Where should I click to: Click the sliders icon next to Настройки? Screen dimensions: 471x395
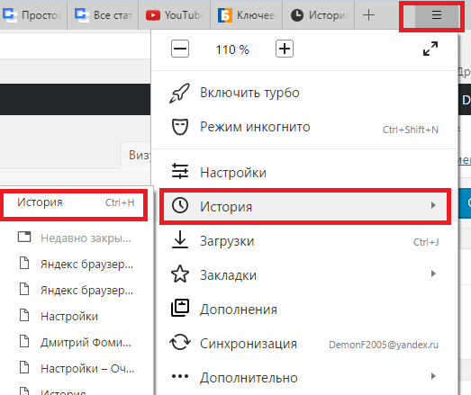[180, 171]
